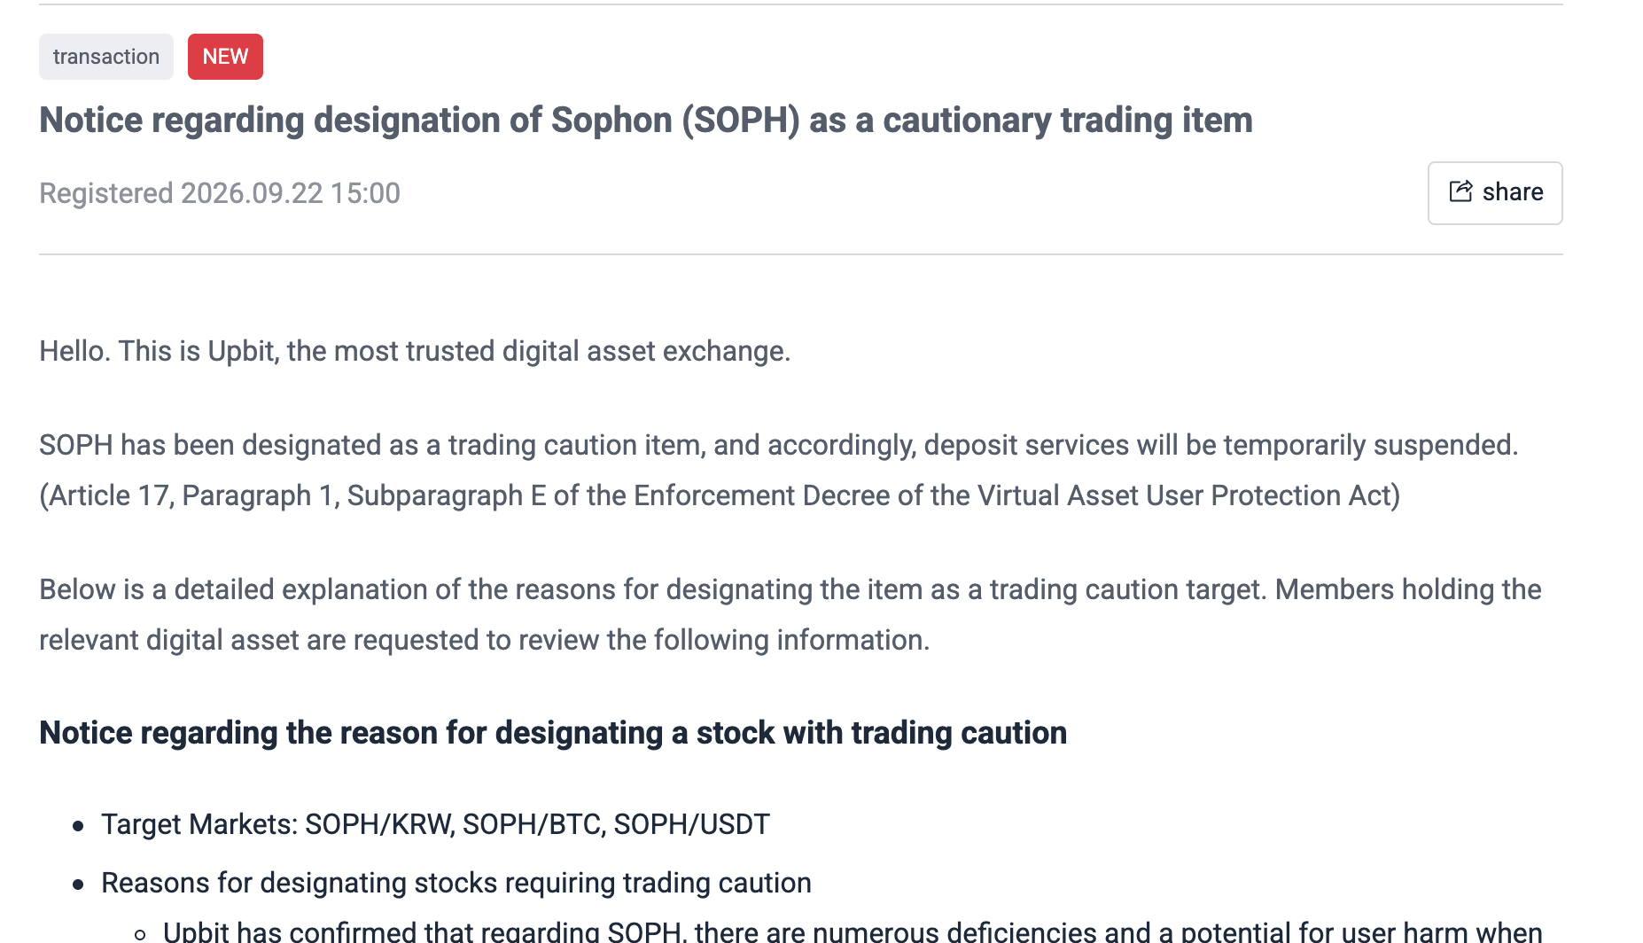This screenshot has height=943, width=1643.
Task: Click the Registered 2026.09.22 15:00 timestamp
Action: 220,193
